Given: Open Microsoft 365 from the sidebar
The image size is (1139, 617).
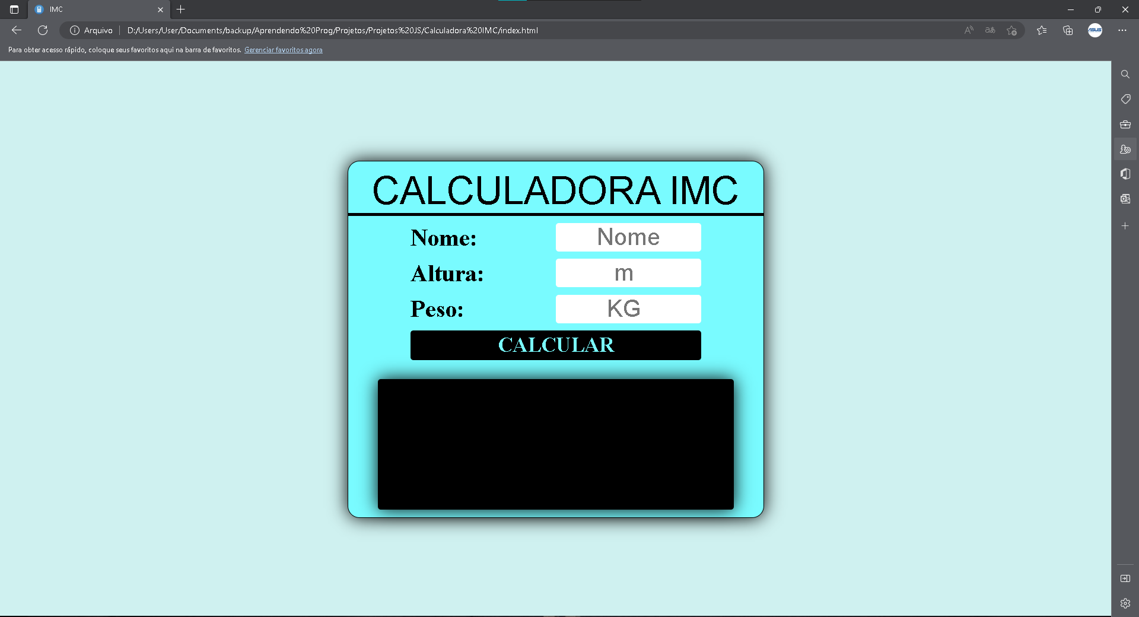Looking at the screenshot, I should (1125, 174).
